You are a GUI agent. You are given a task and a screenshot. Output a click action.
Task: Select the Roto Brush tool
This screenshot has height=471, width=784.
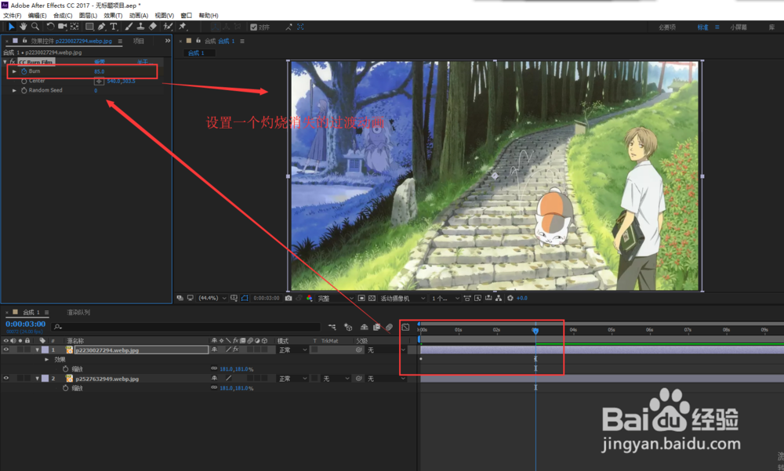click(168, 27)
